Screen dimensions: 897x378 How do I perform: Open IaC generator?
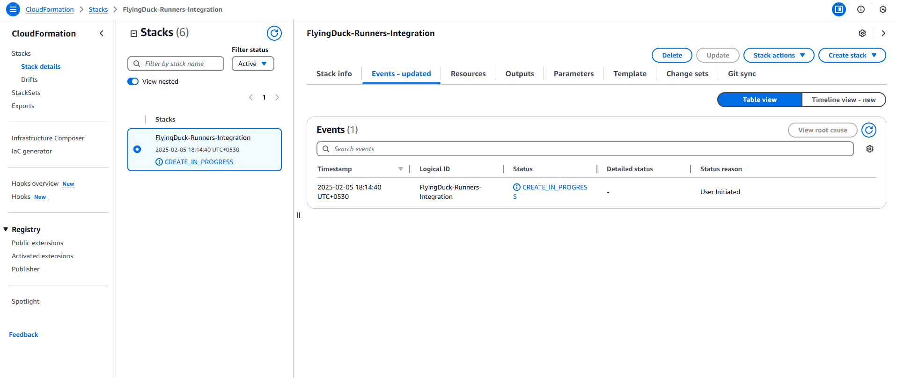(32, 151)
